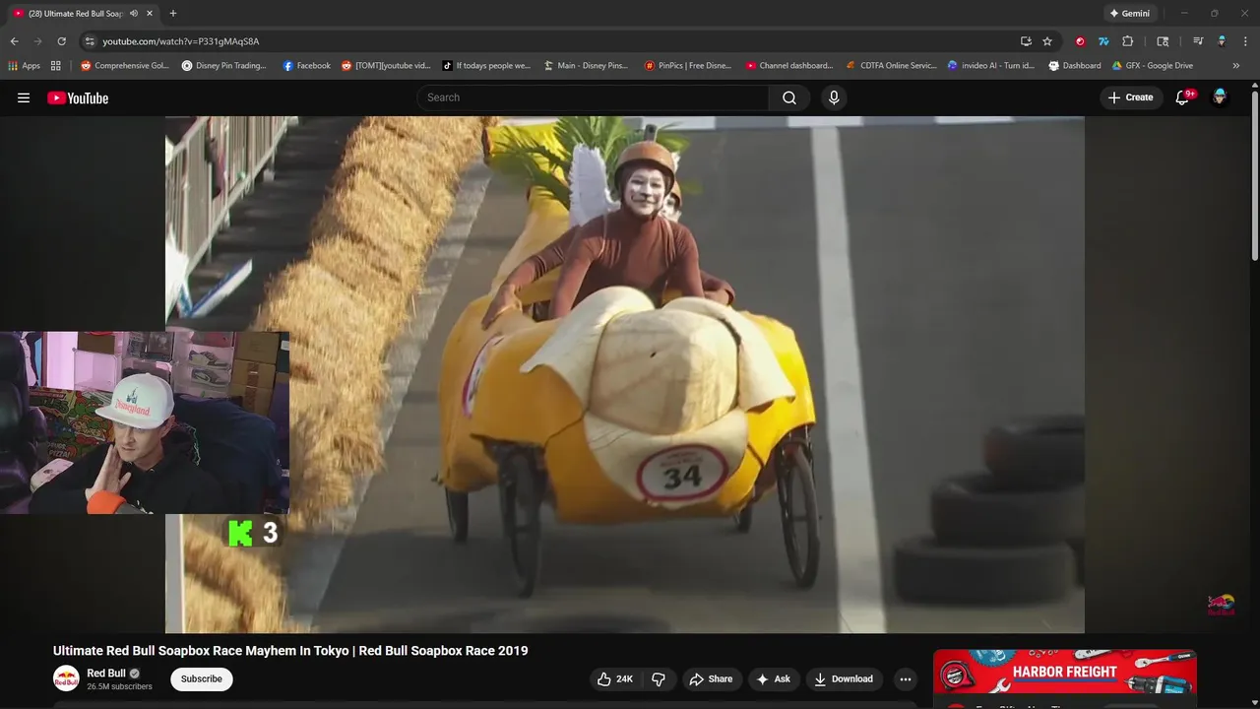Open the Main - Disney Pins bookmark

[x=586, y=66]
